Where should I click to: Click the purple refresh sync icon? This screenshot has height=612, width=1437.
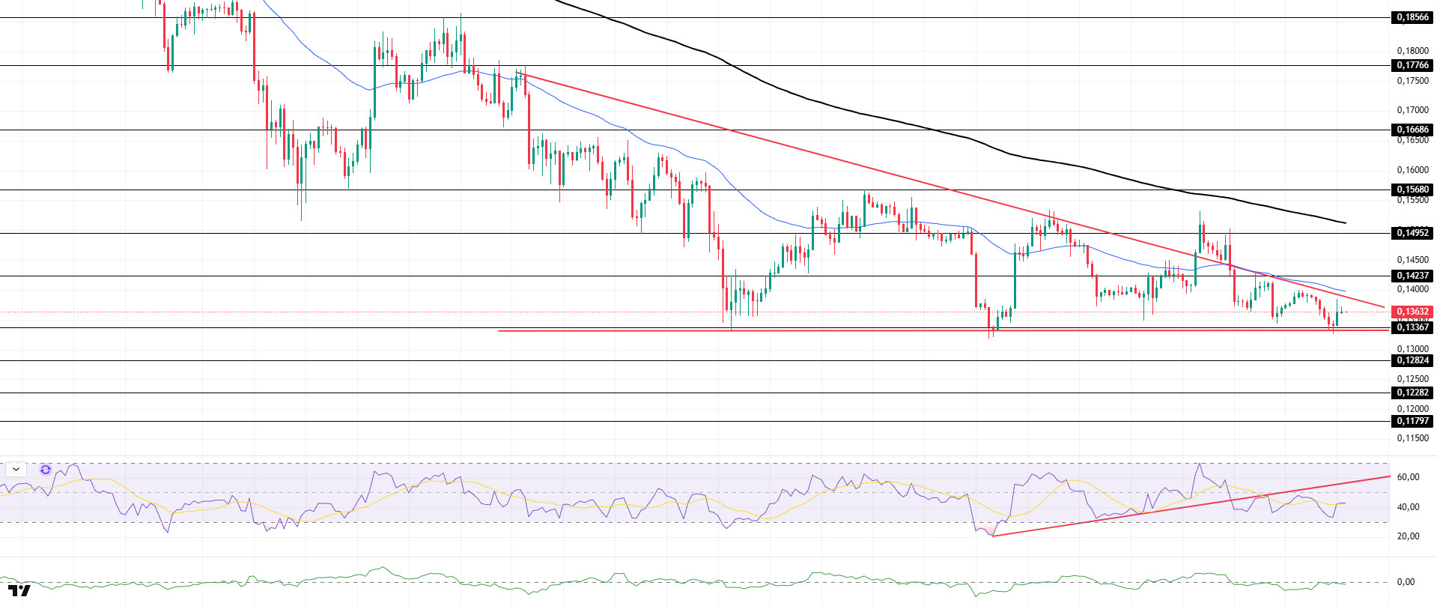click(46, 470)
